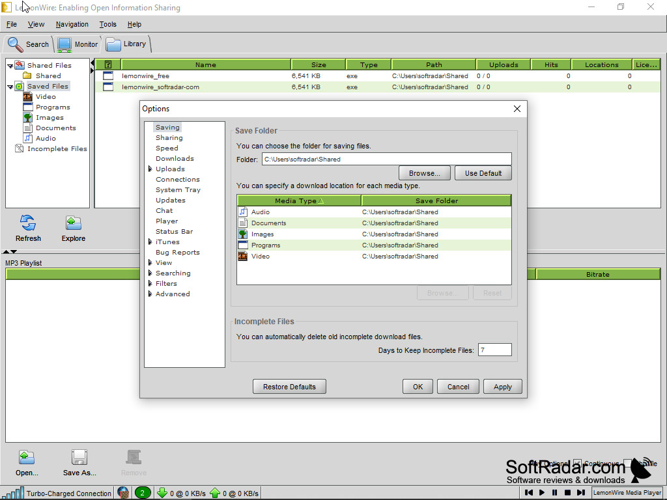Open the Navigation menu

72,24
